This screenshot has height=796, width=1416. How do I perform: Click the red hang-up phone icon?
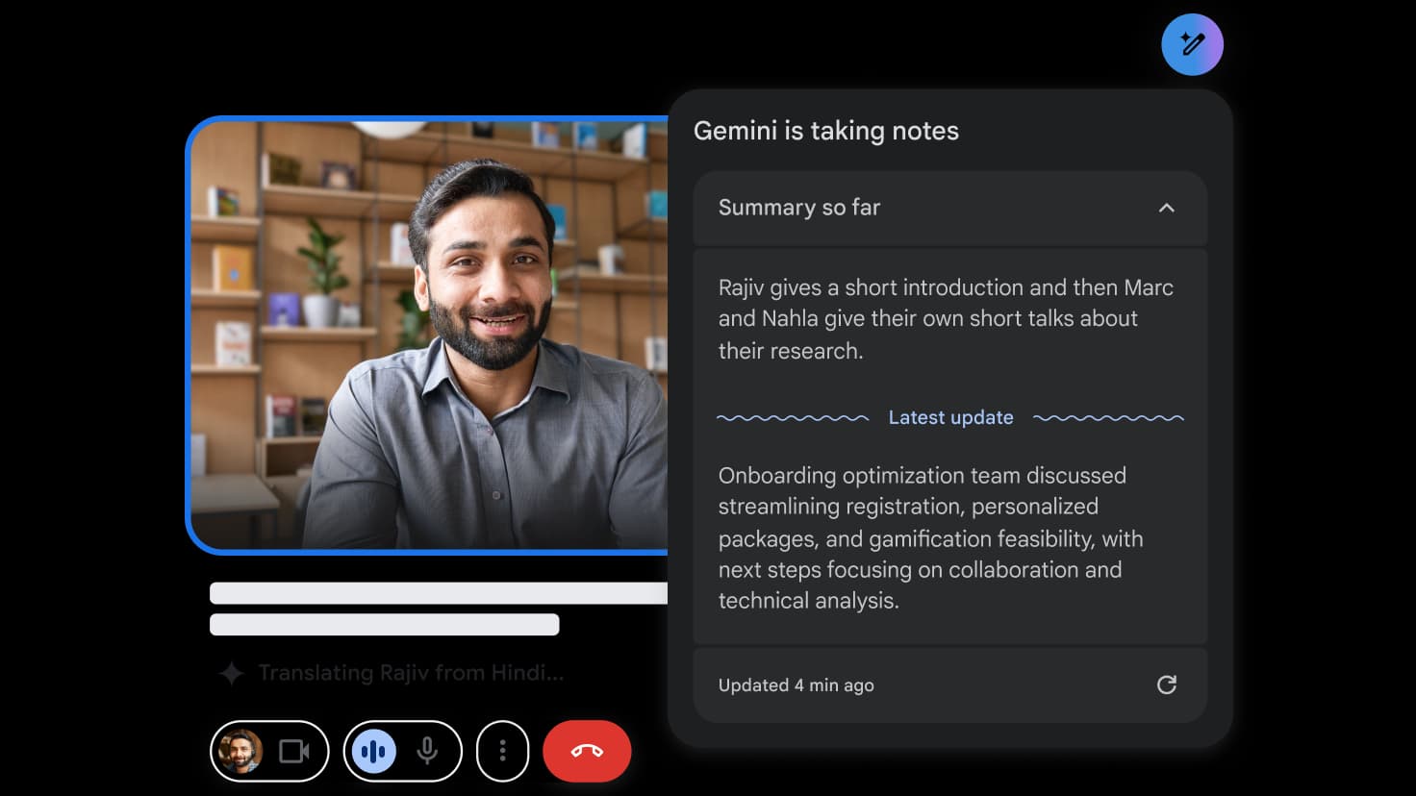click(587, 751)
